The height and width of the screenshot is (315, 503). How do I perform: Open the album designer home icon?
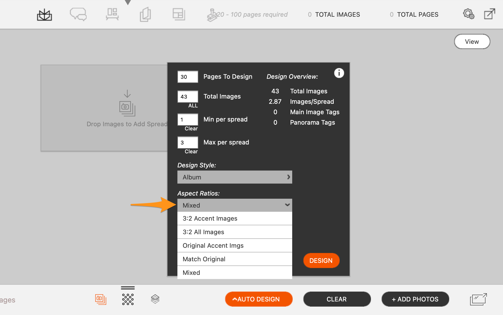pyautogui.click(x=44, y=15)
